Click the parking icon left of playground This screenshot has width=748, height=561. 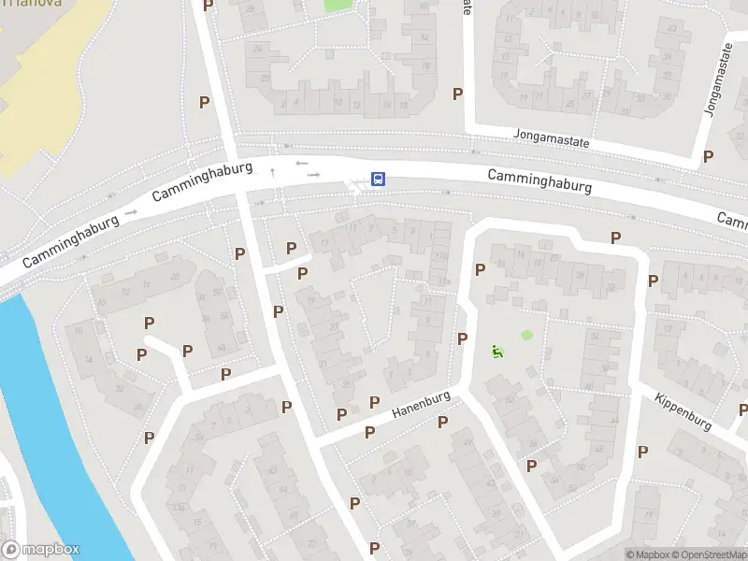pyautogui.click(x=462, y=339)
